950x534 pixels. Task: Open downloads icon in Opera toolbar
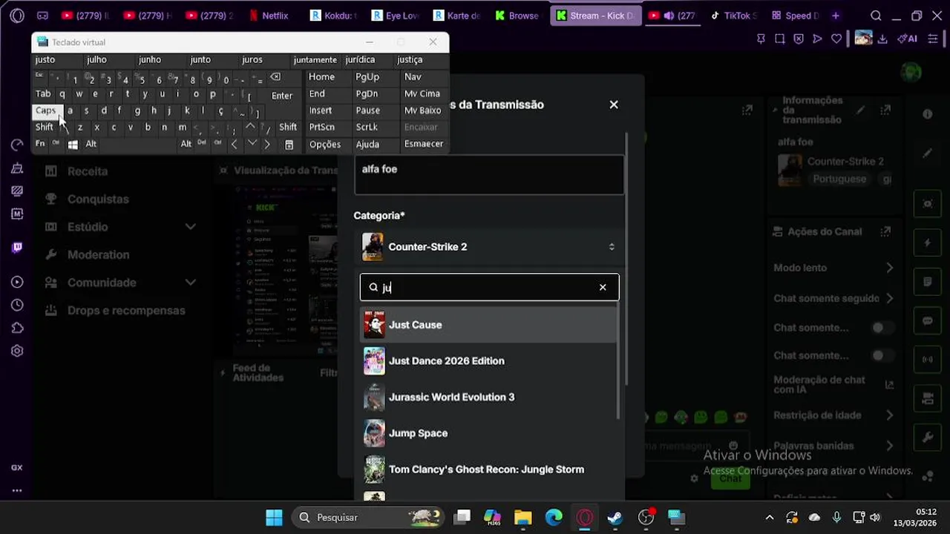point(882,39)
